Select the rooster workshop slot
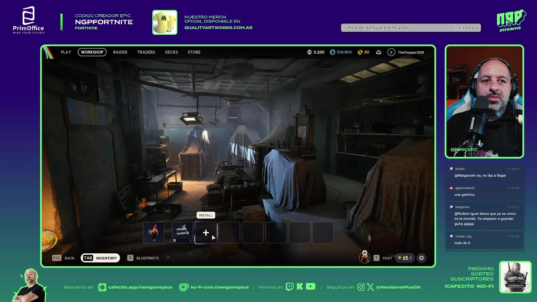 154,232
